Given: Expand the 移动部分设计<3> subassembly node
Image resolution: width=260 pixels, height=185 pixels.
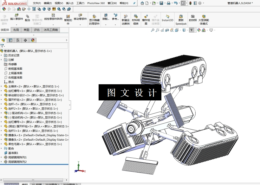Looking at the screenshot, I should (x=2, y=95).
